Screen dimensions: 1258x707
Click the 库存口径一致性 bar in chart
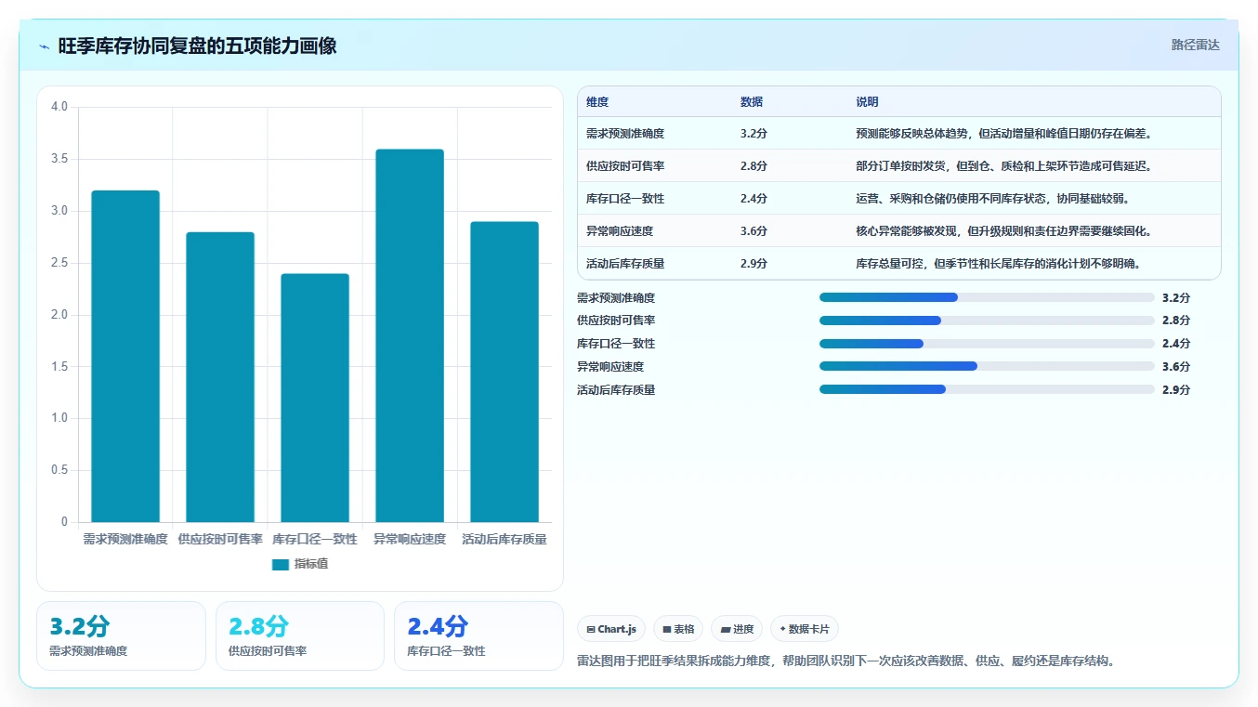[315, 398]
